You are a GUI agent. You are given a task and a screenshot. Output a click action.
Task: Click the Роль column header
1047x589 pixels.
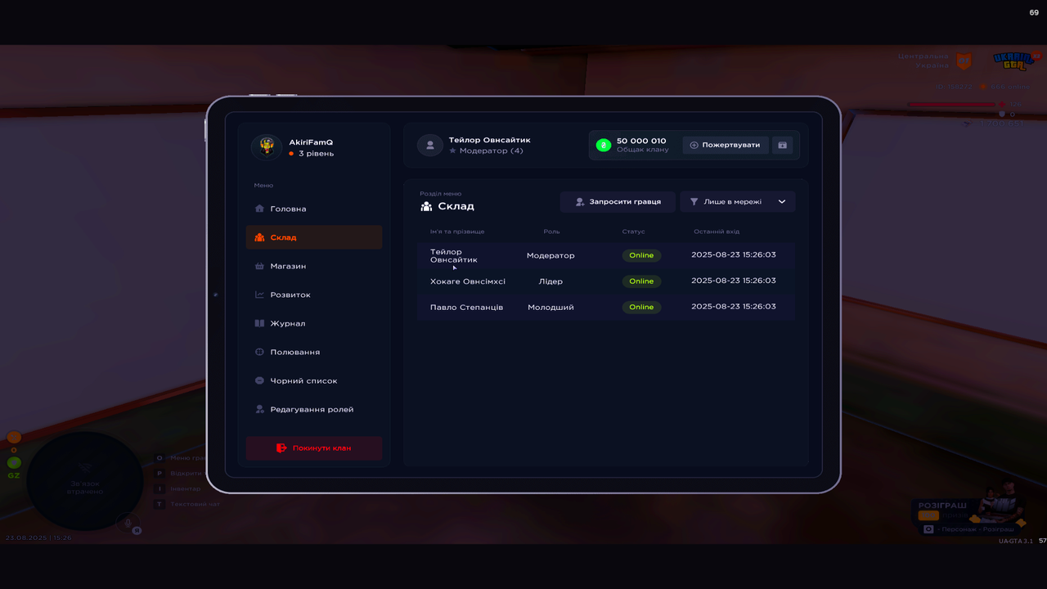coord(551,232)
